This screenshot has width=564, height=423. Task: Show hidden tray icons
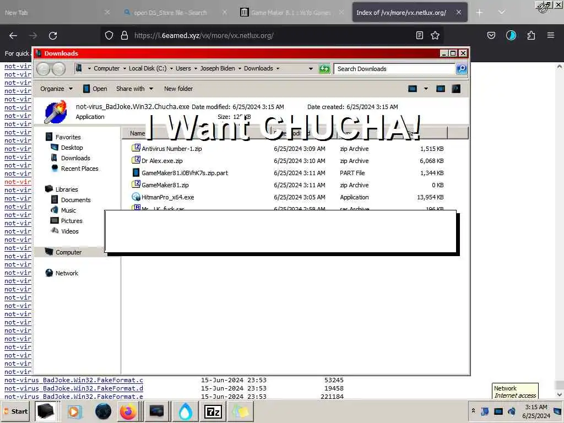pyautogui.click(x=473, y=410)
